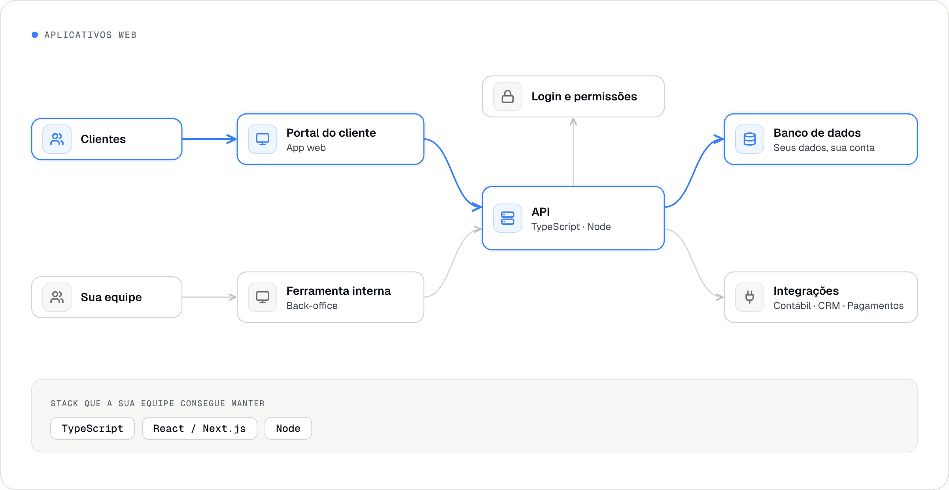Select the TypeScript stack tag
This screenshot has width=949, height=490.
[x=93, y=428]
